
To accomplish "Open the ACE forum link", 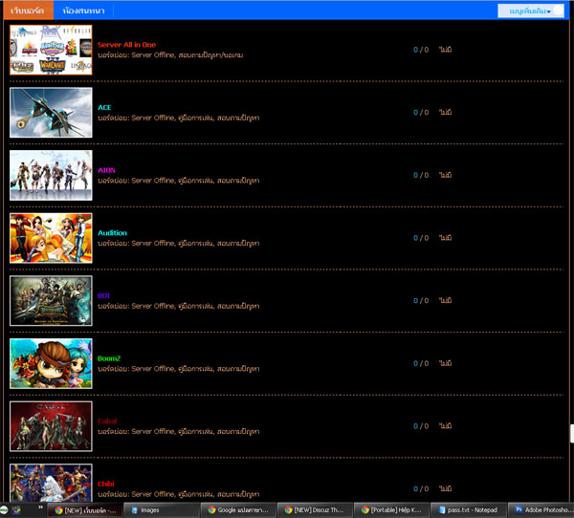I will (x=104, y=108).
